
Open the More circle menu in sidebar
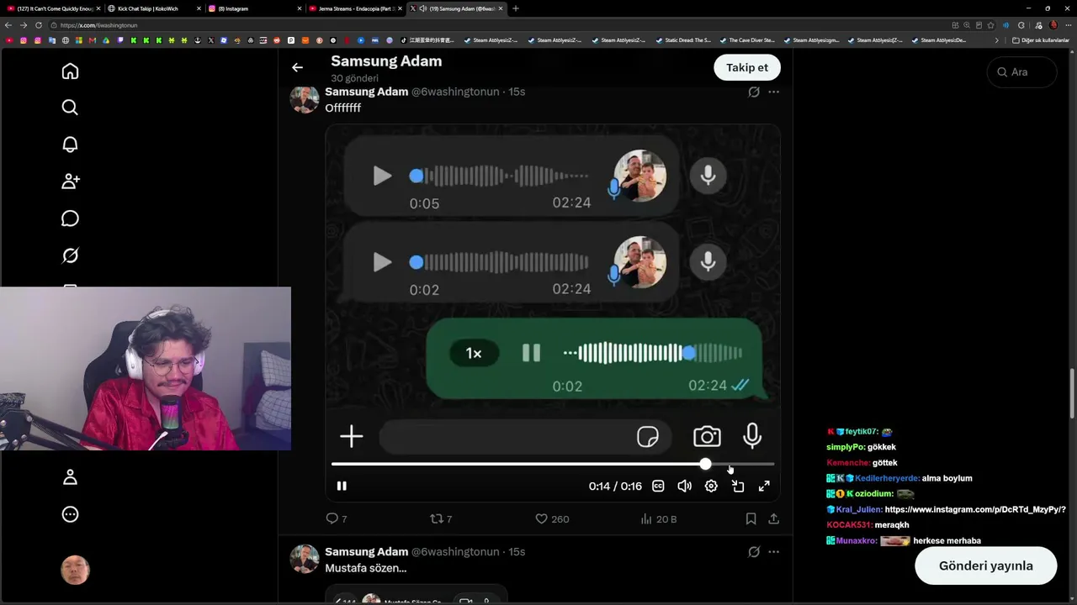pyautogui.click(x=70, y=514)
